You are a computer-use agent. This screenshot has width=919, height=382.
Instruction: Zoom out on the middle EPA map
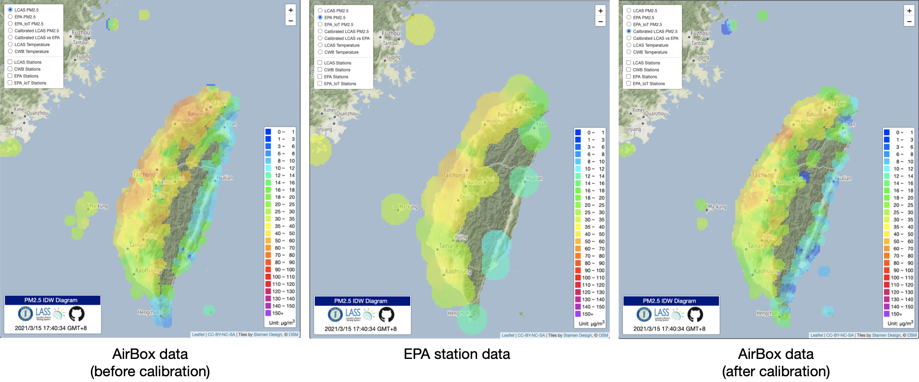tap(600, 22)
